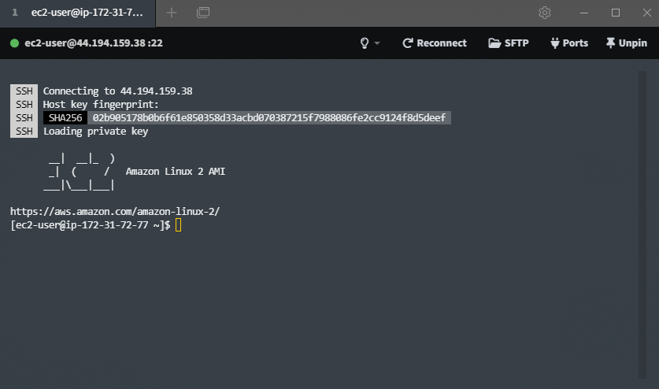Open the lightbulb dropdown menu
The image size is (659, 389).
[369, 43]
